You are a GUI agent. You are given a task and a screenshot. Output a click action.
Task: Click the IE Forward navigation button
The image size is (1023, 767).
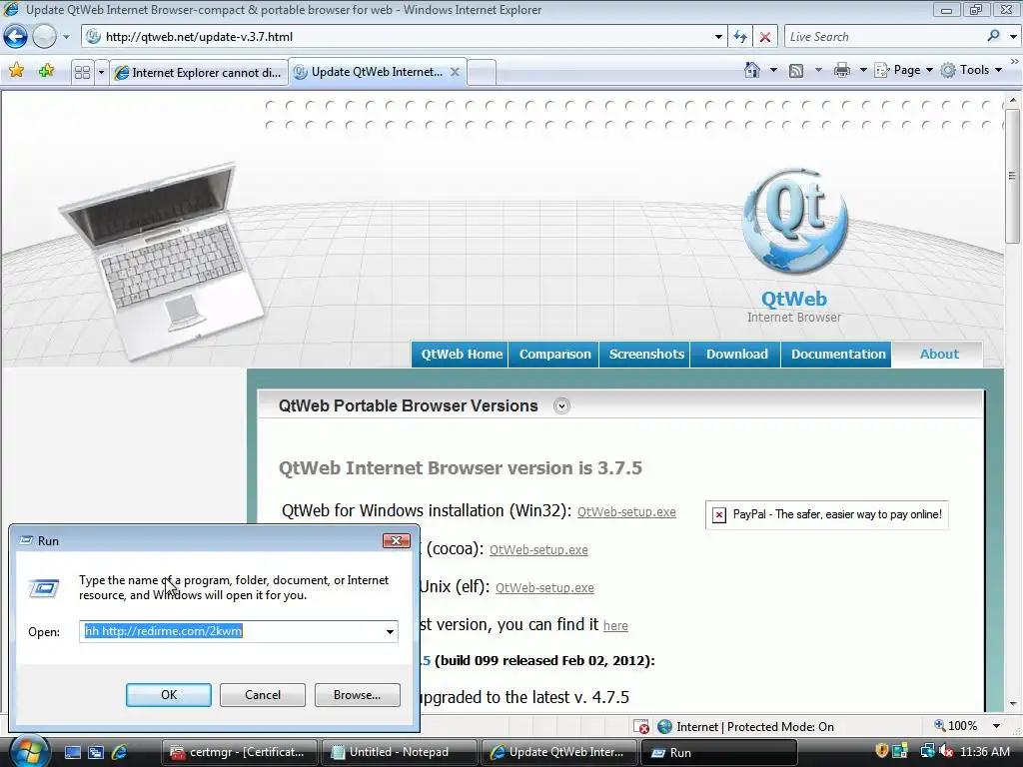(44, 37)
